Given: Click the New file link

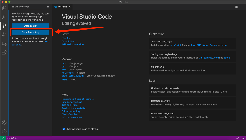Looking at the screenshot, I should pos(66,38).
